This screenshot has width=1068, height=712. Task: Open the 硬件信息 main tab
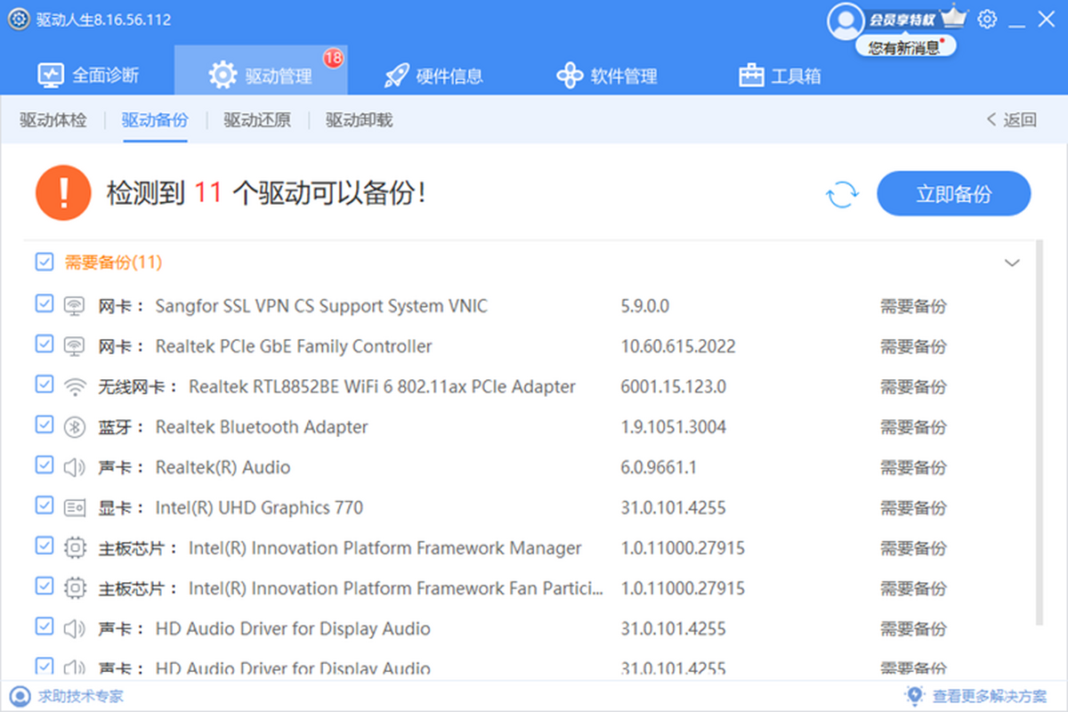pyautogui.click(x=433, y=76)
